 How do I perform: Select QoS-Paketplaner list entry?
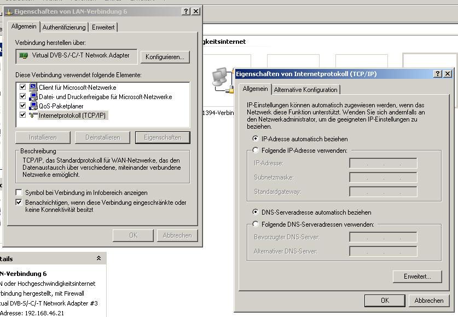tap(61, 106)
